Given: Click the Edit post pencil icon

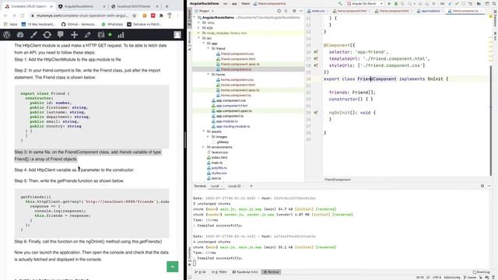Looking at the screenshot, I should tap(88, 35).
